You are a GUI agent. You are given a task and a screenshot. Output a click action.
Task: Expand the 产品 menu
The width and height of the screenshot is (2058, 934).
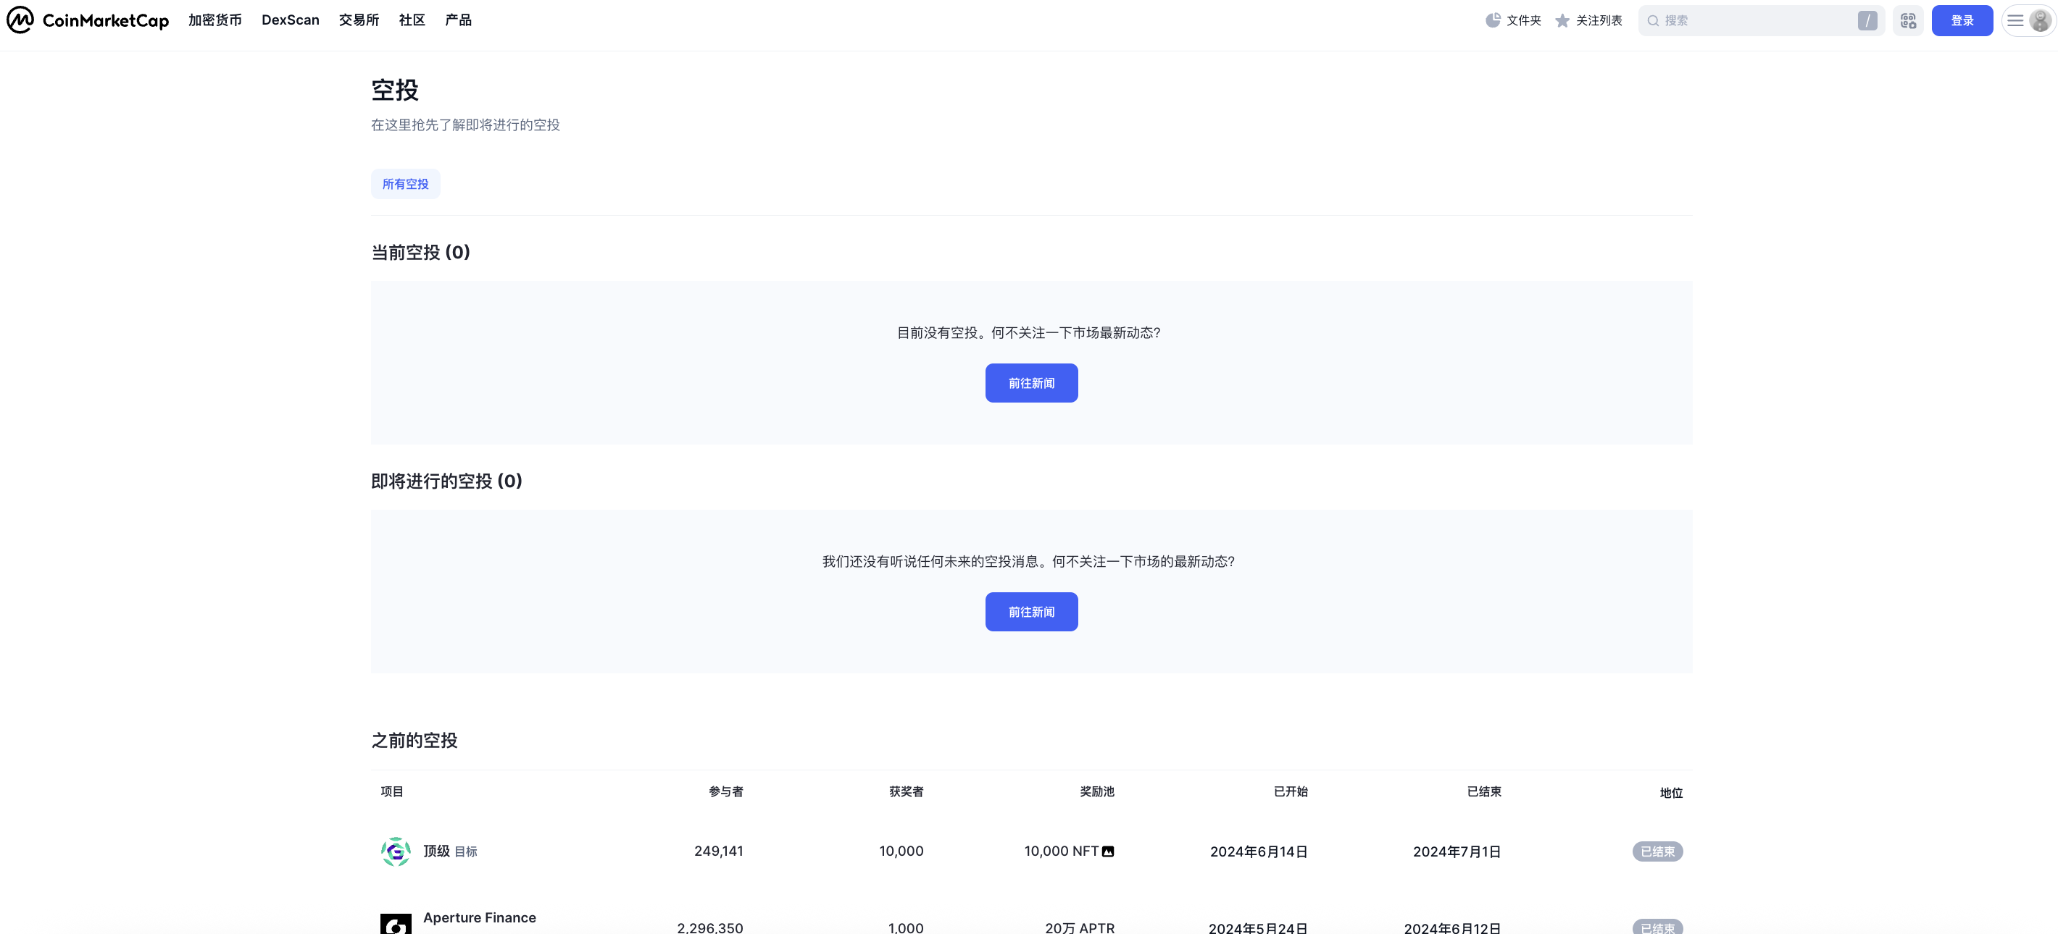pyautogui.click(x=458, y=20)
